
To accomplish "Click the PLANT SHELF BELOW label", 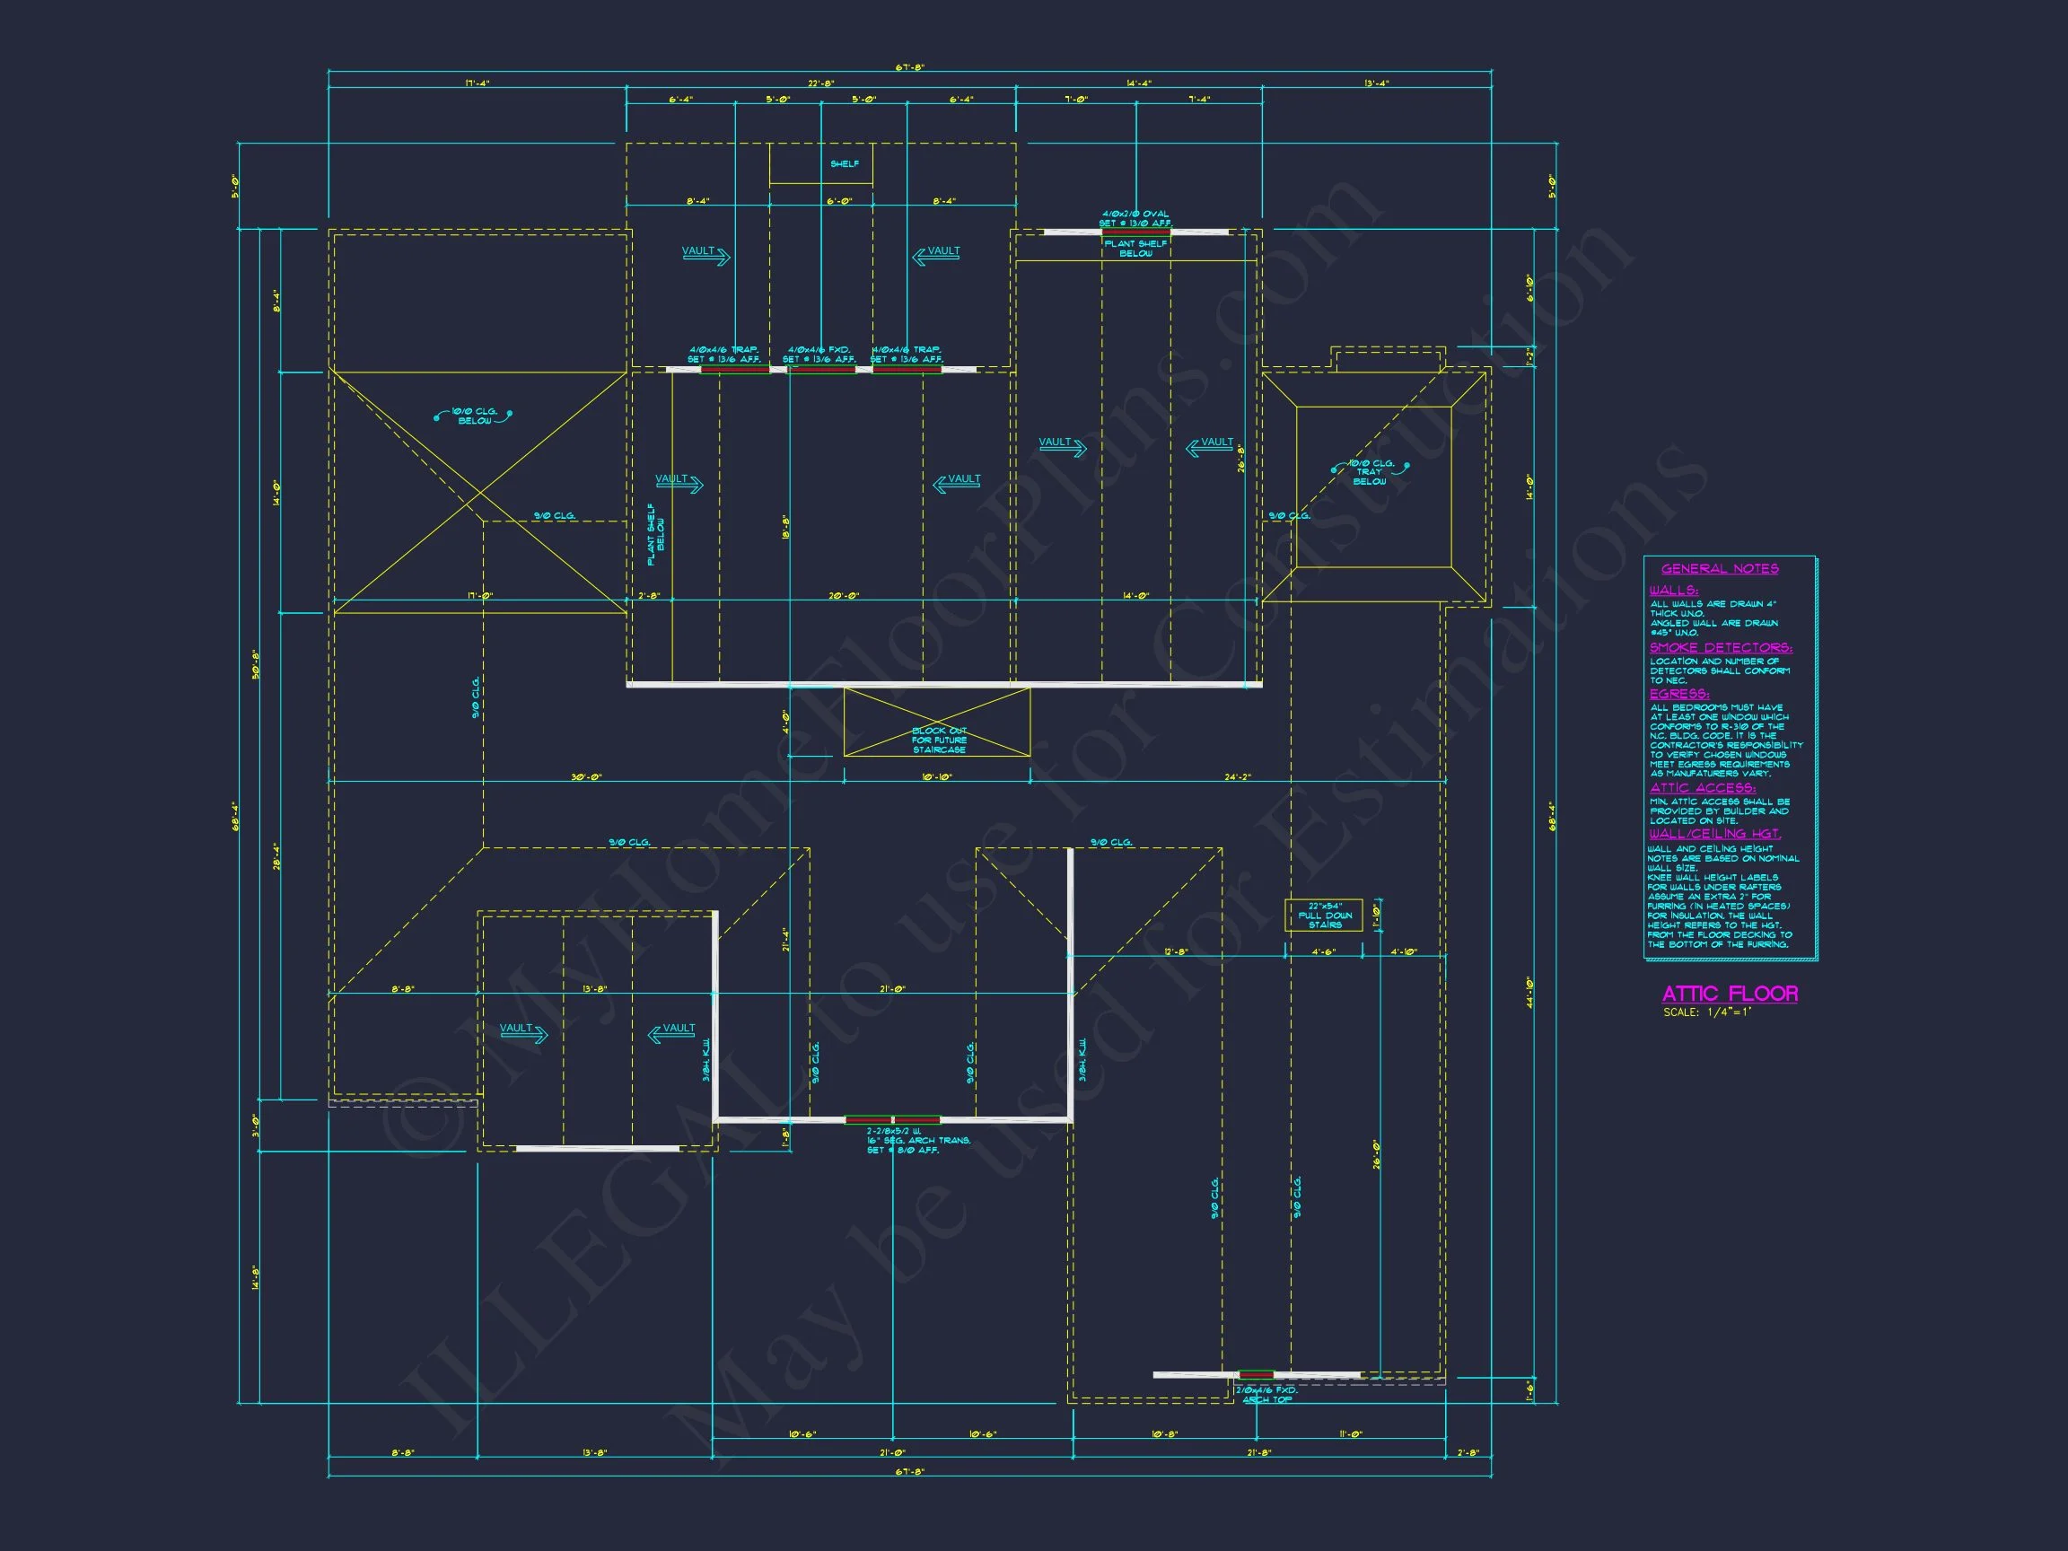I will [1136, 246].
